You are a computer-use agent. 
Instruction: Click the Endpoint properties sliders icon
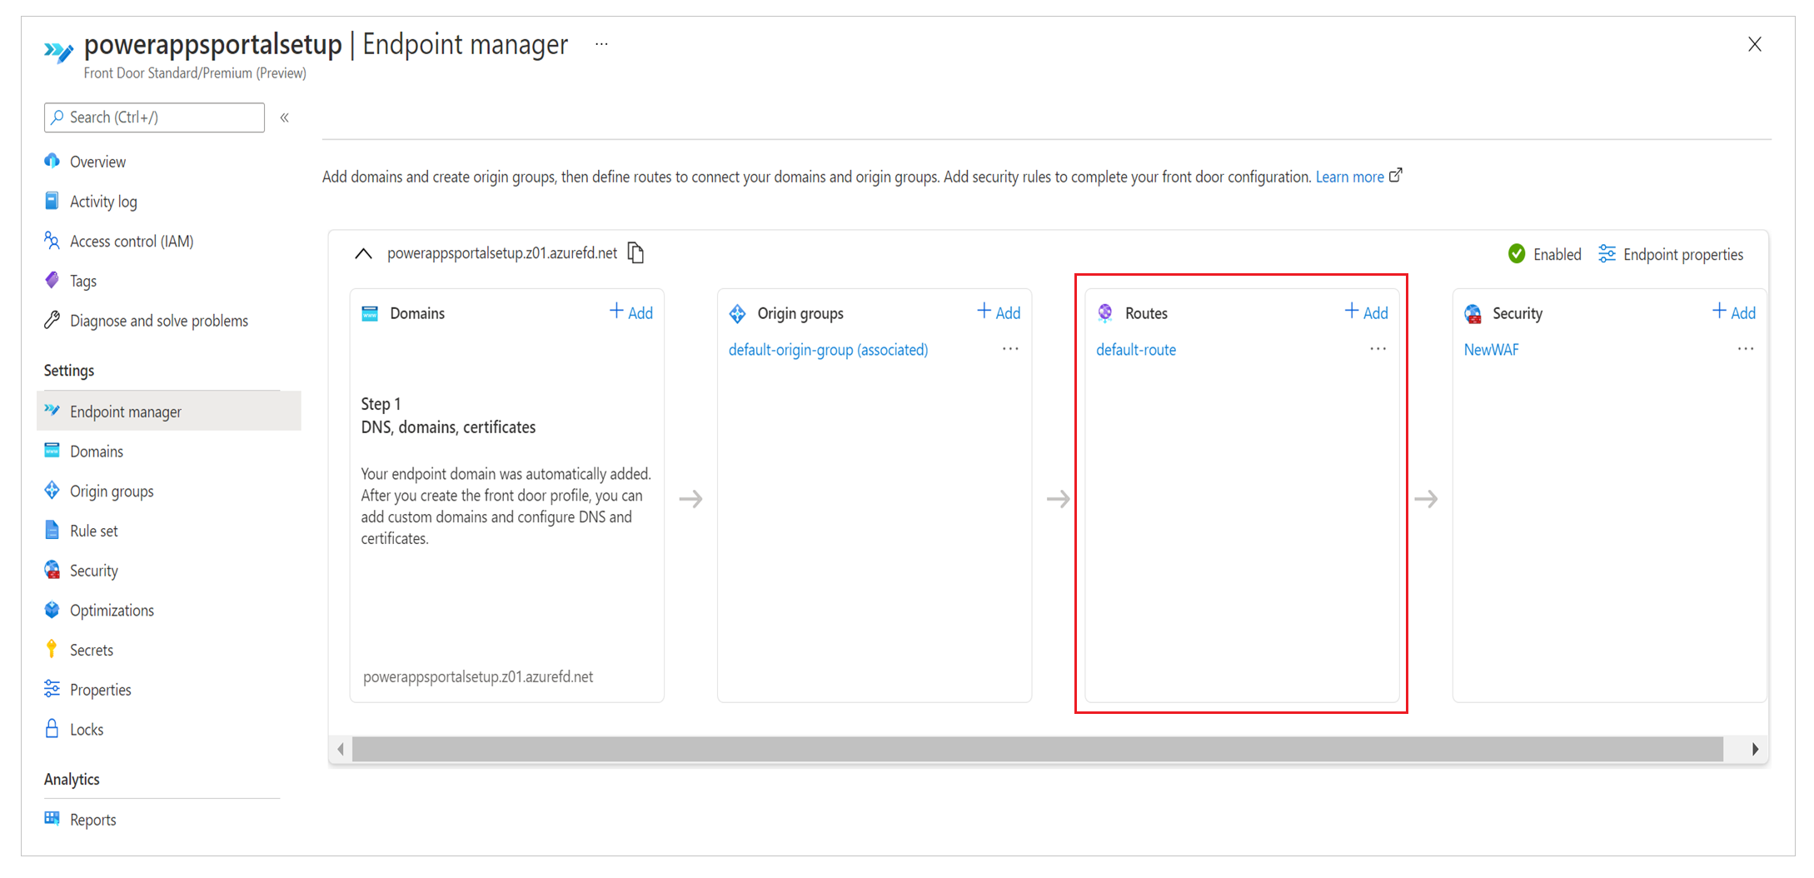(1607, 254)
